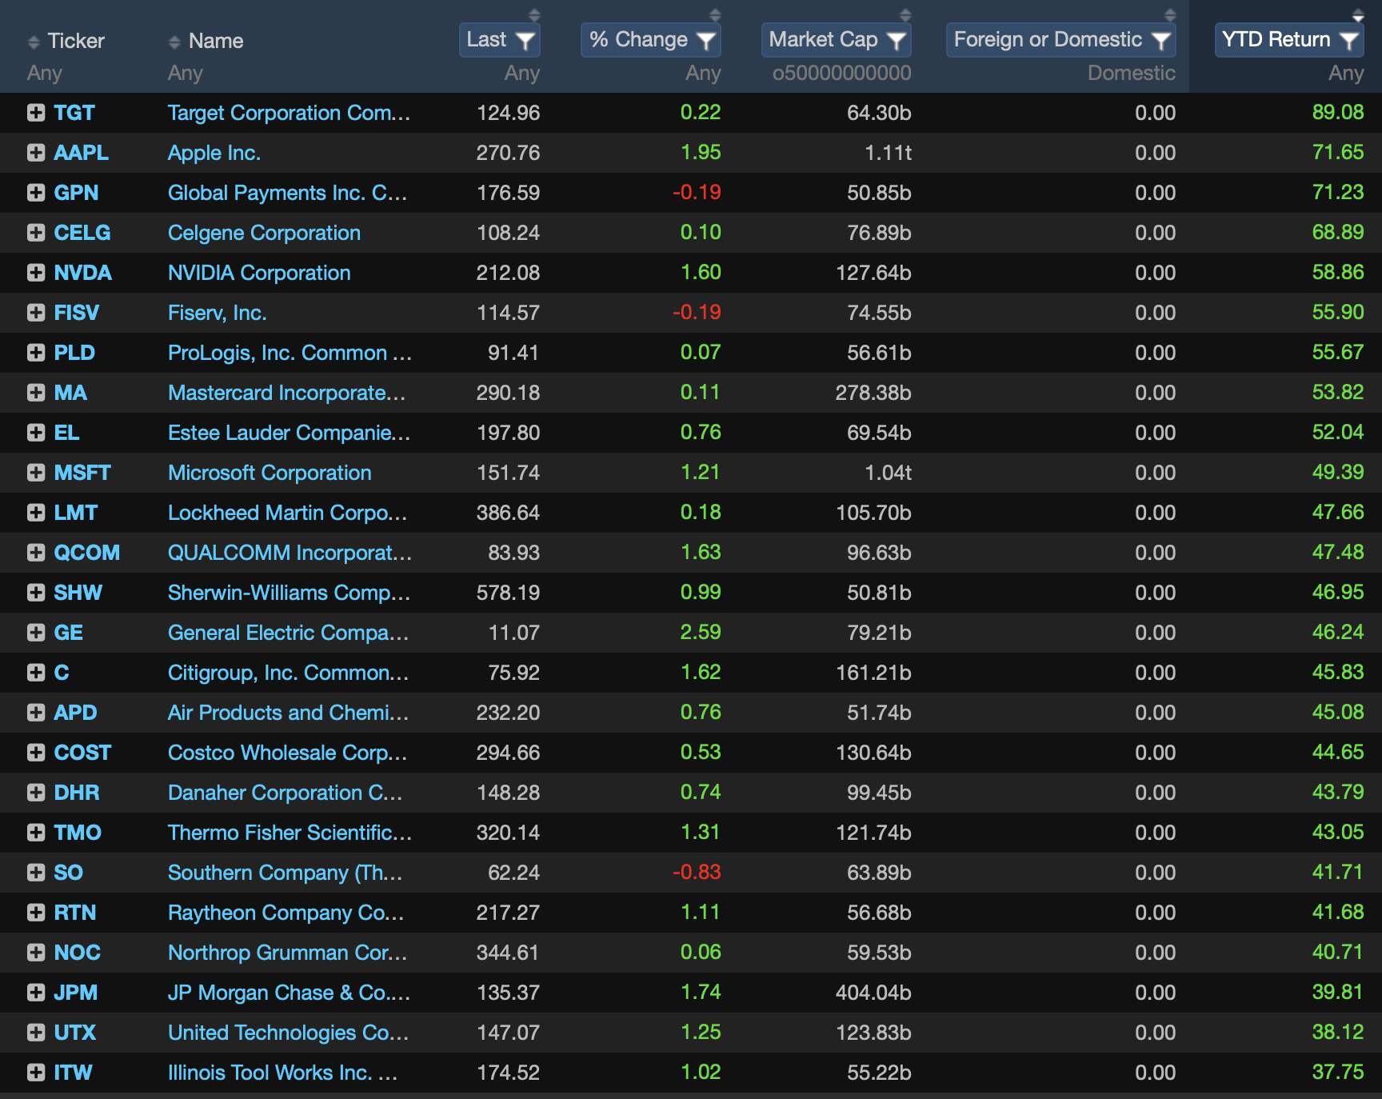
Task: Click the plus icon beside C ticker
Action: 35,673
